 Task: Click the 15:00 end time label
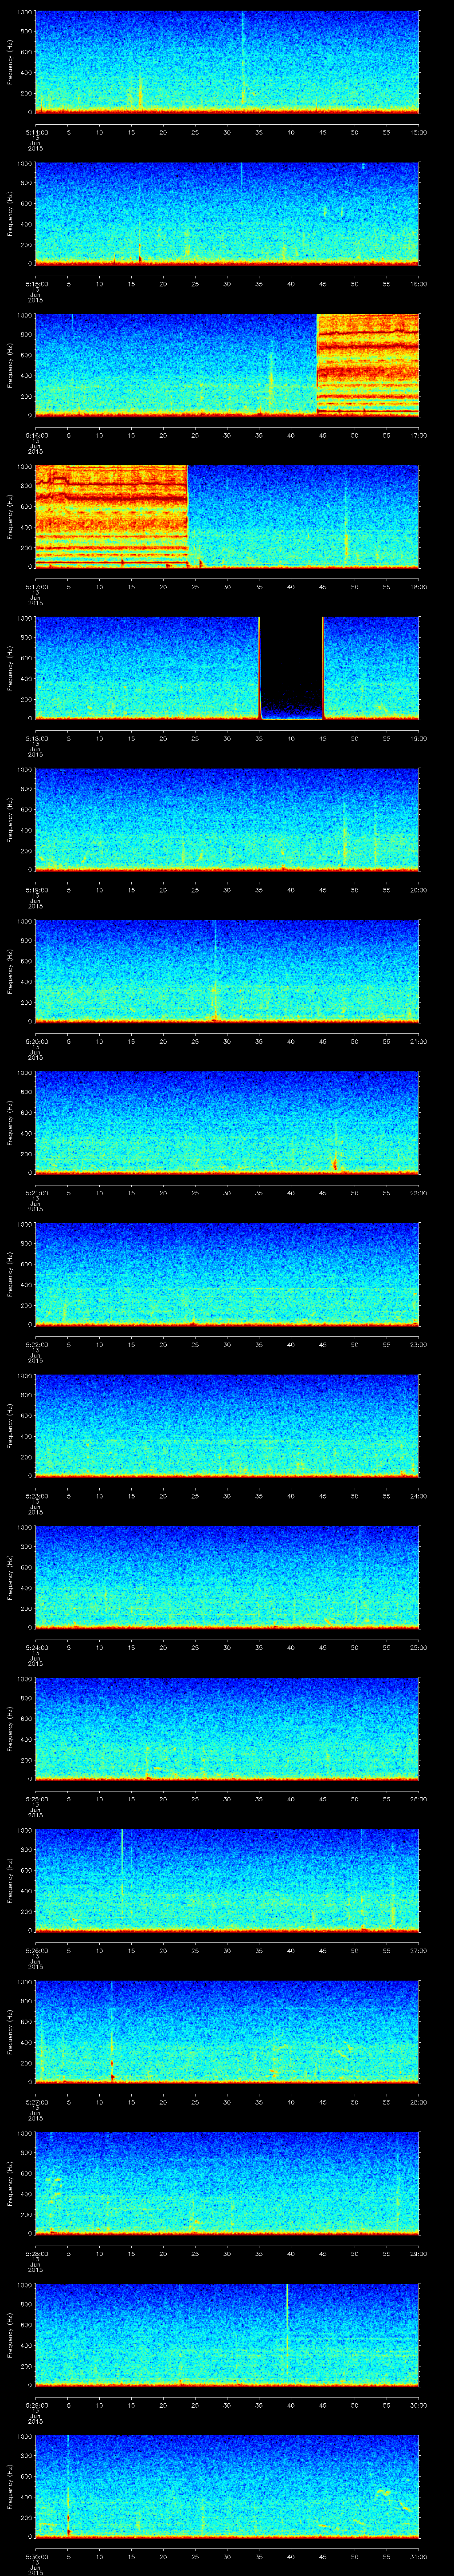[x=418, y=132]
